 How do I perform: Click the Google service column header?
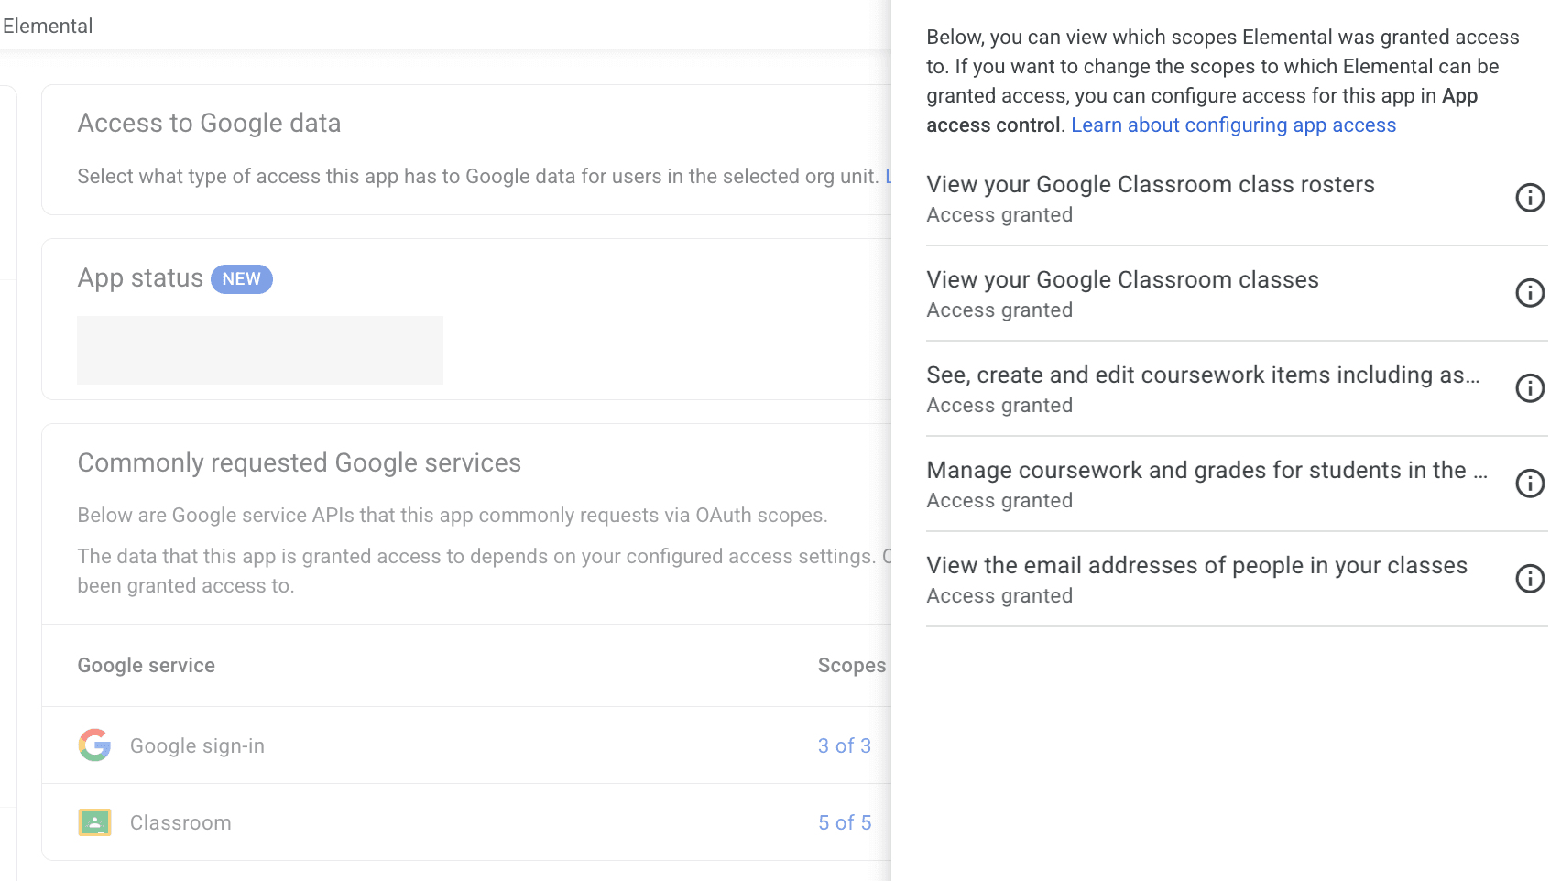click(147, 666)
